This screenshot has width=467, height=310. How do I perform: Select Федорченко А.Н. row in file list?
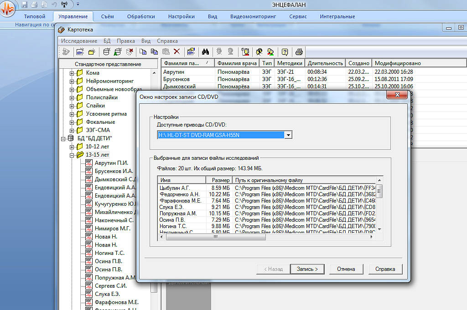pyautogui.click(x=266, y=194)
